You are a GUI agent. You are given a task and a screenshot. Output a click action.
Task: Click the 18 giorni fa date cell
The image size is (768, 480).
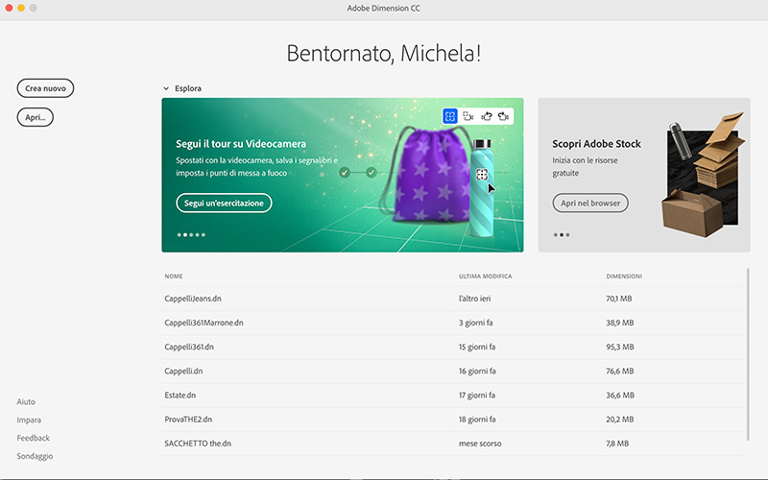477,419
